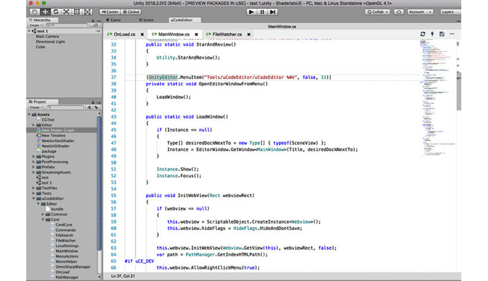The width and height of the screenshot is (488, 281).
Task: Open the Account dropdown
Action: 420,12
